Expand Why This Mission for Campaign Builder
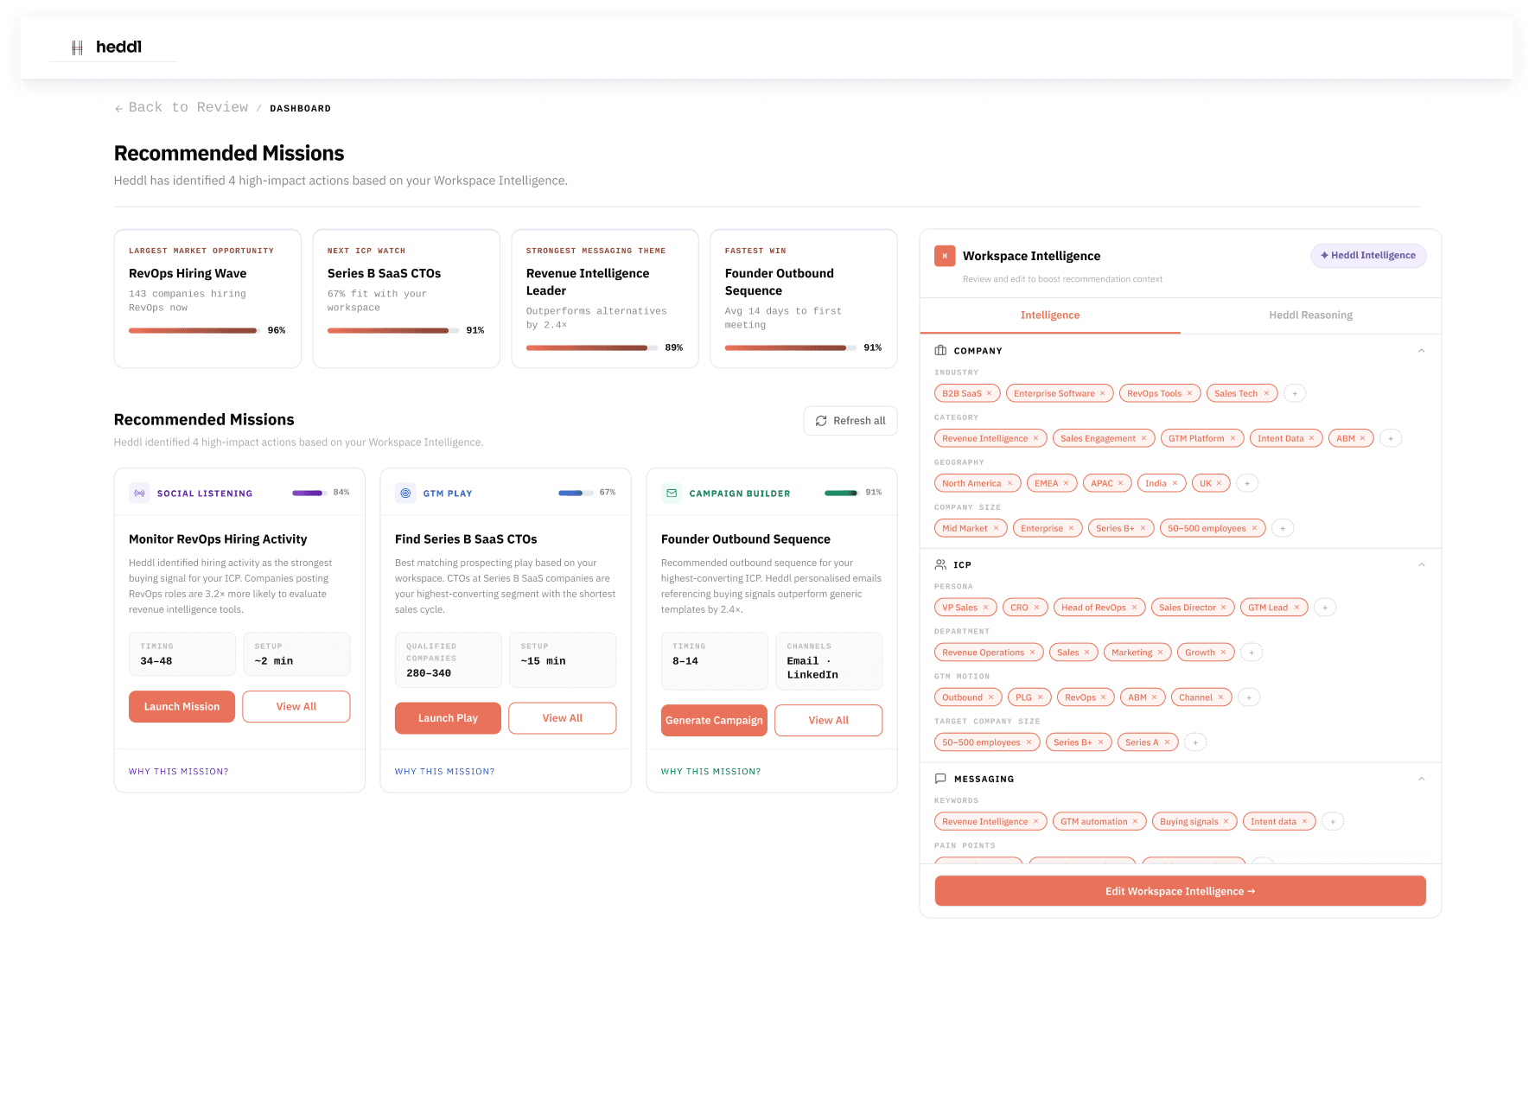1535x1108 pixels. [x=711, y=772]
